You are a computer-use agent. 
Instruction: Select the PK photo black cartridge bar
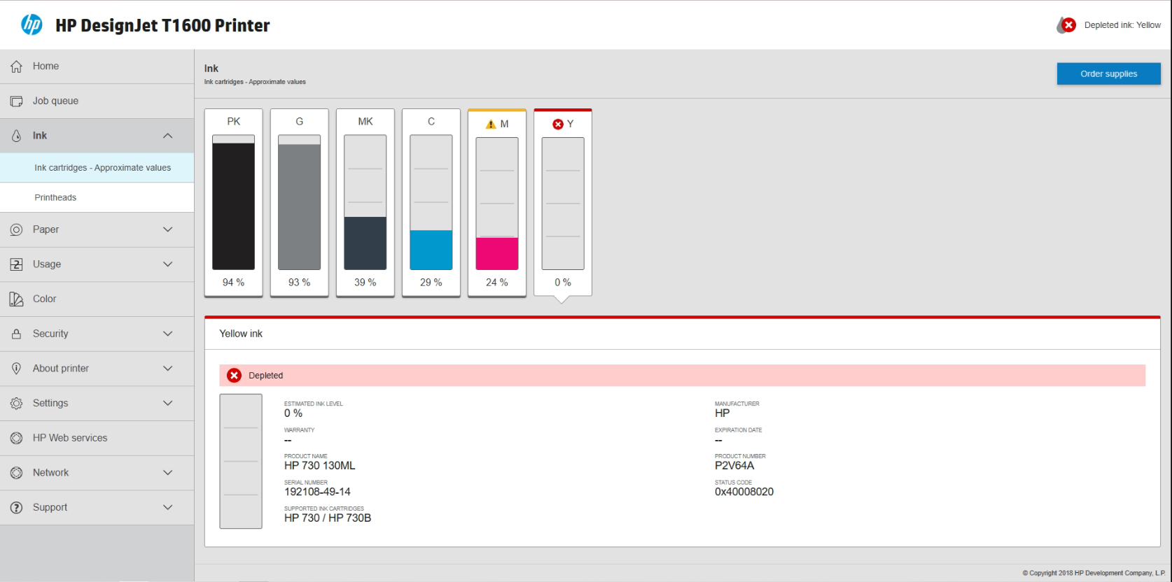click(x=233, y=202)
